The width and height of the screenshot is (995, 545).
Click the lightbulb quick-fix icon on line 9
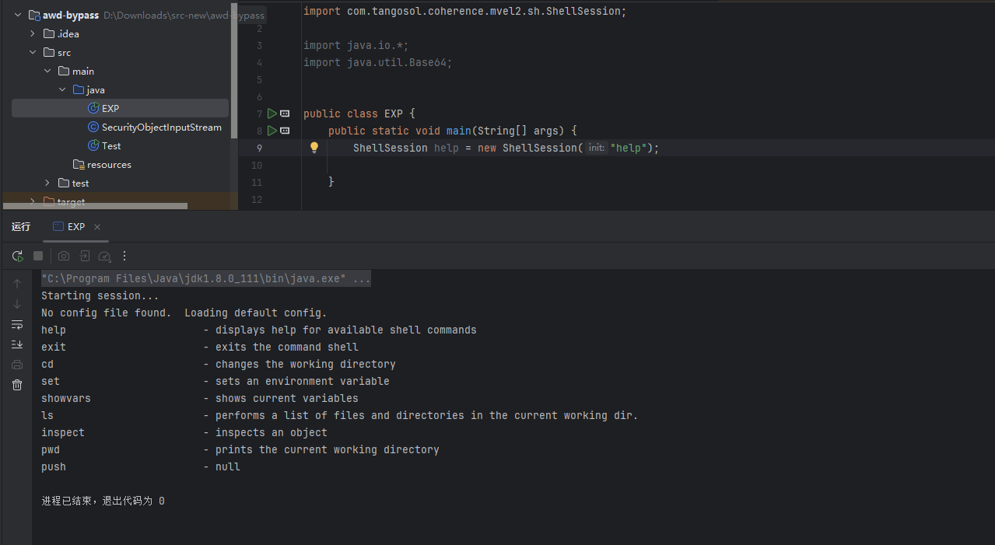click(x=314, y=148)
